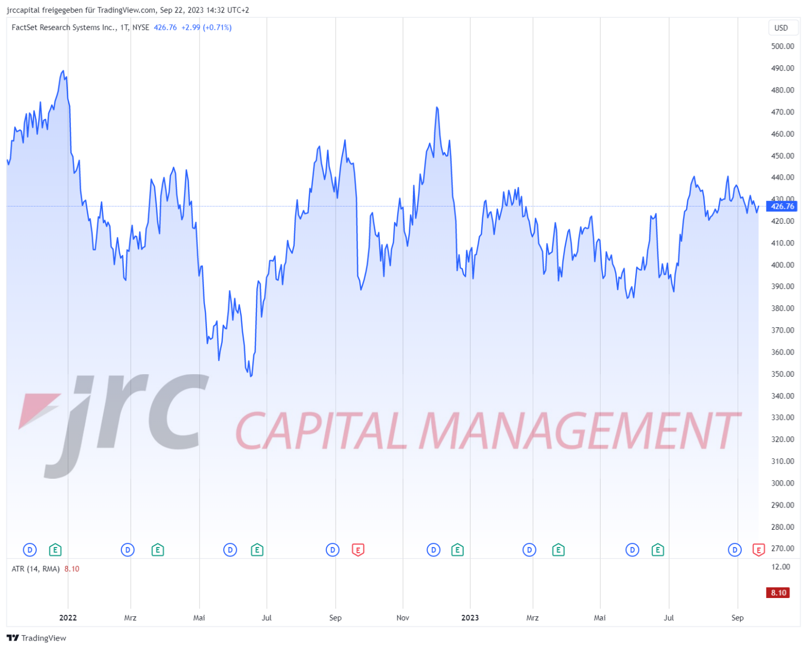
Task: Click the 490.00 price axis label
Action: point(783,68)
